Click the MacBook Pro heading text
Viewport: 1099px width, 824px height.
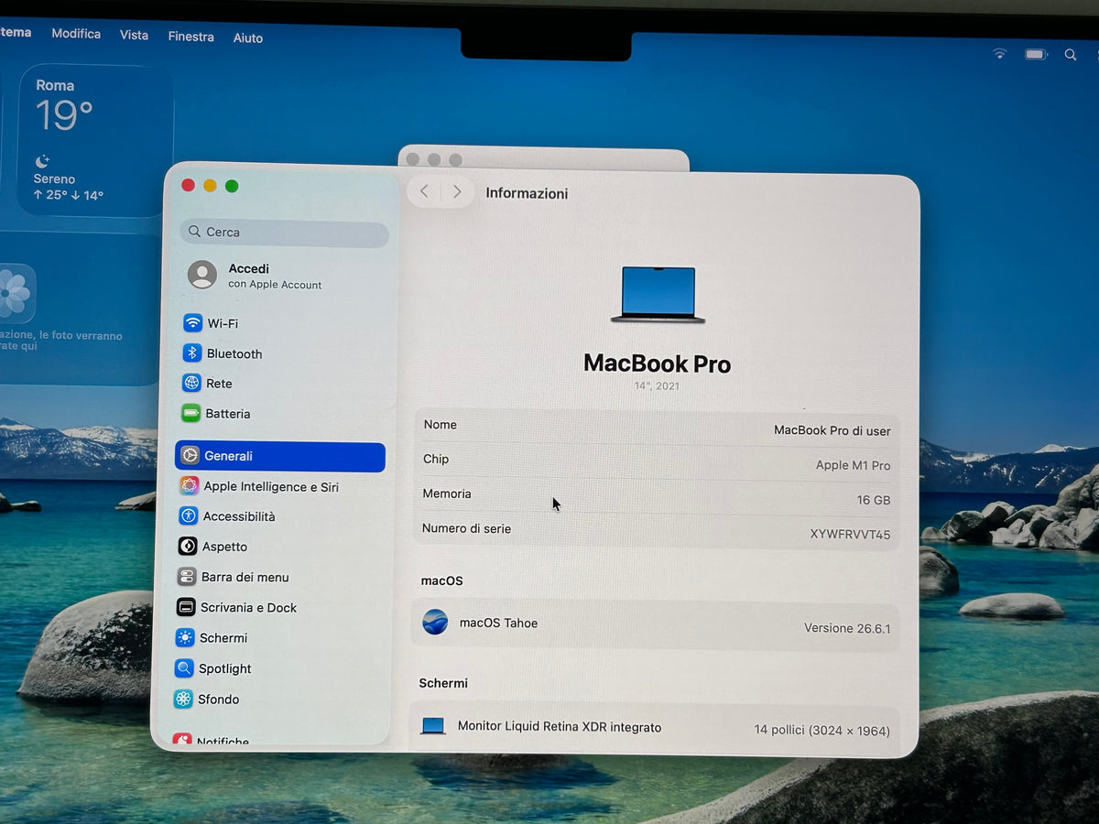[657, 363]
